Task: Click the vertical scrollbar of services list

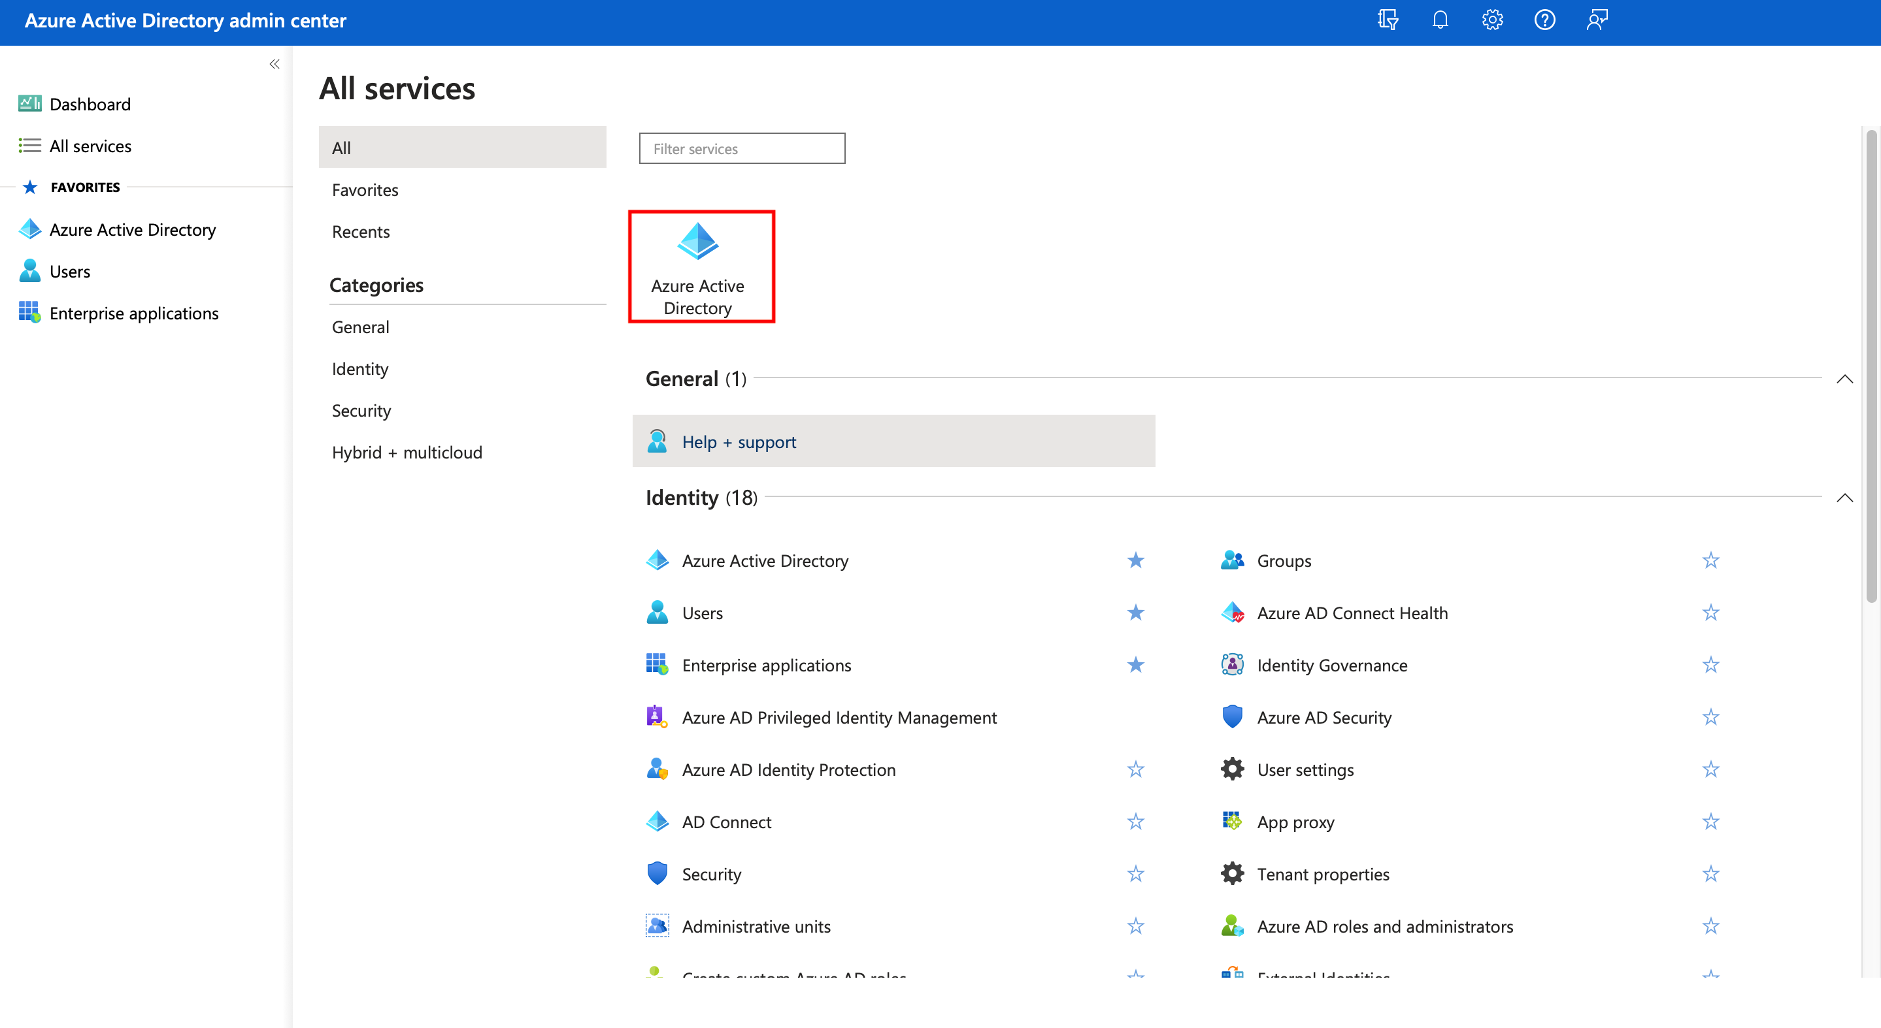Action: pyautogui.click(x=1871, y=367)
